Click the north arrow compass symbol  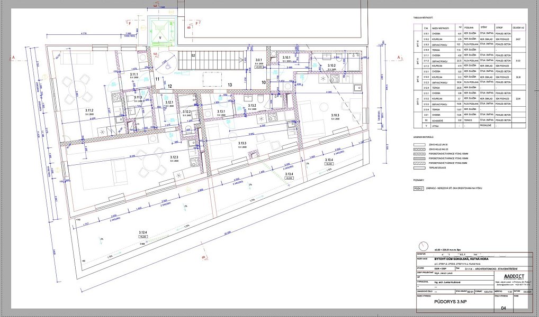point(424,245)
